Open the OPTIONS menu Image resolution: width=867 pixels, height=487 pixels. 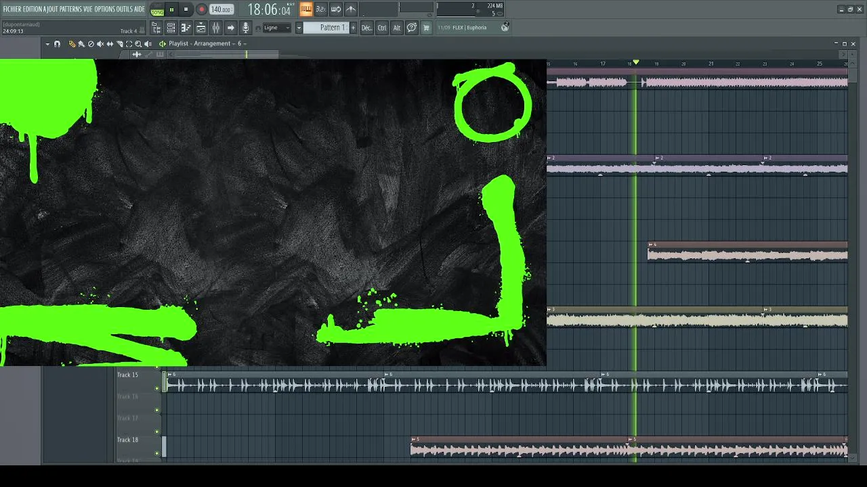[105, 9]
